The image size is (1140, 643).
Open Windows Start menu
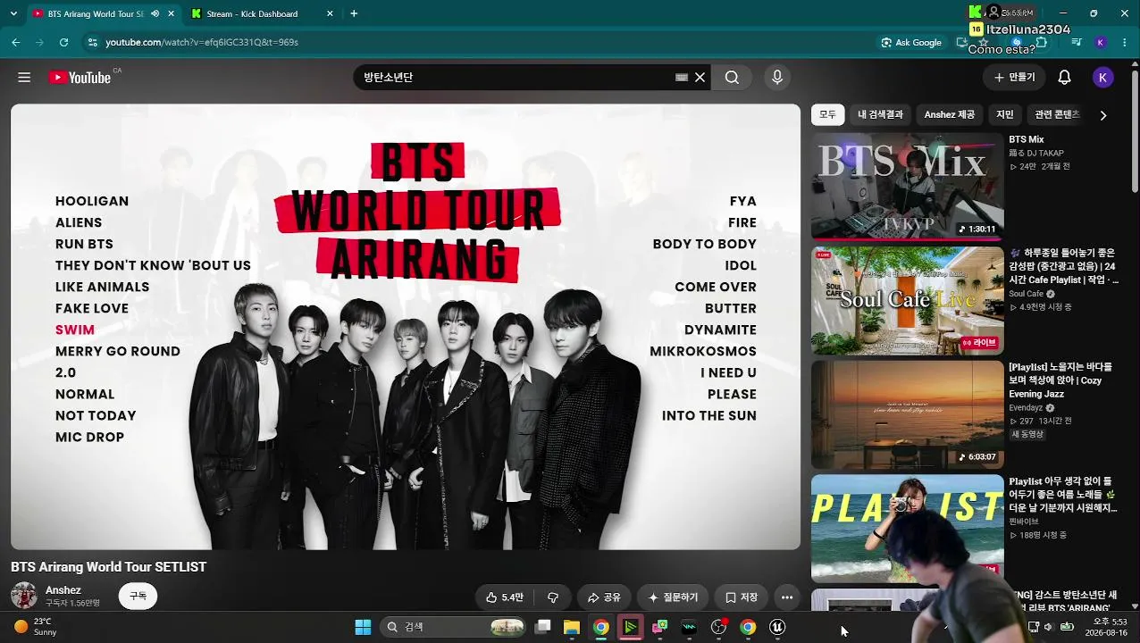point(363,627)
